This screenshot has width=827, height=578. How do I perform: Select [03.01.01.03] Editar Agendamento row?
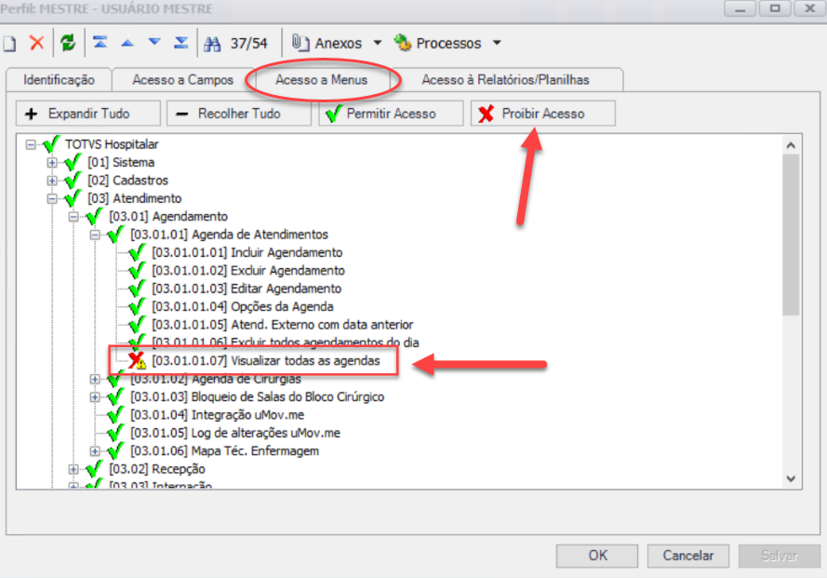tap(247, 289)
